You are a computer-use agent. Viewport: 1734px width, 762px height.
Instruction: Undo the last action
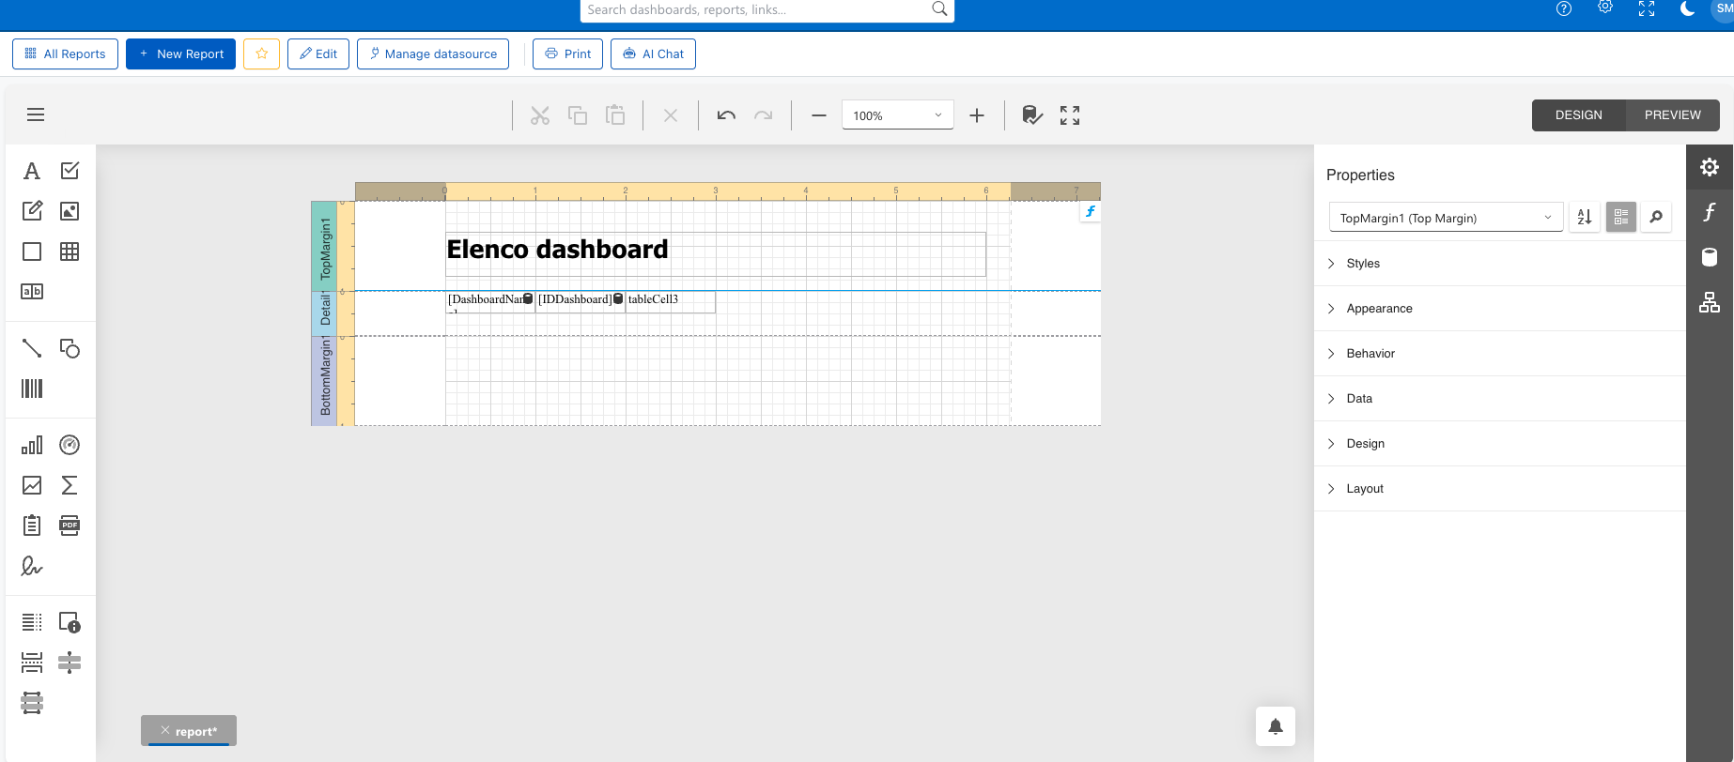point(726,115)
